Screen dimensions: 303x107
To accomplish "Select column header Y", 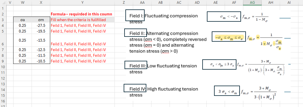I will 83,3.
